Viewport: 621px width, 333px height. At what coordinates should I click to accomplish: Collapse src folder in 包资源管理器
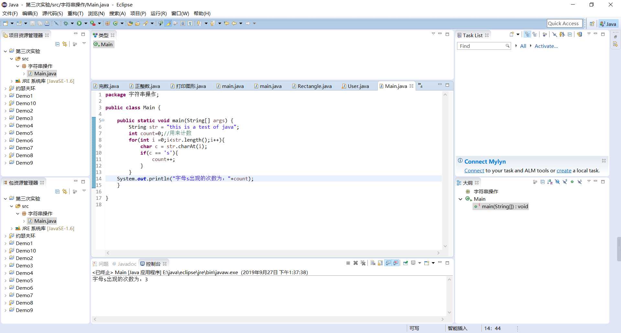12,206
